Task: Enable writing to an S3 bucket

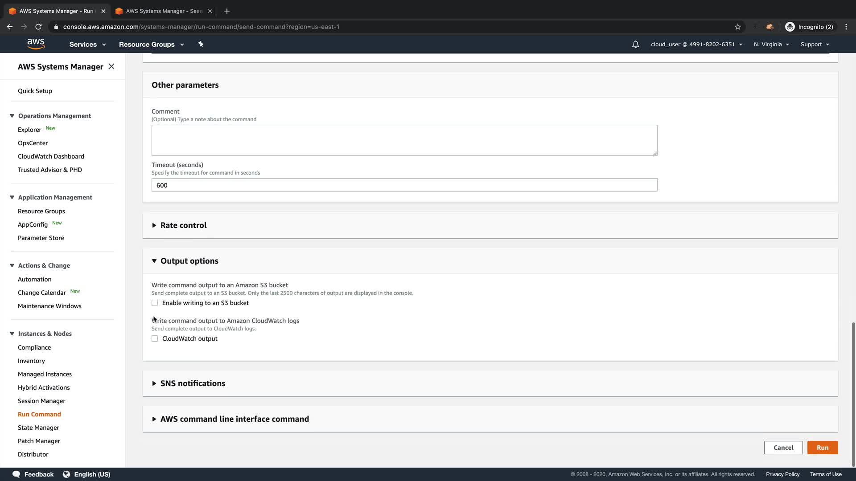Action: 155,303
